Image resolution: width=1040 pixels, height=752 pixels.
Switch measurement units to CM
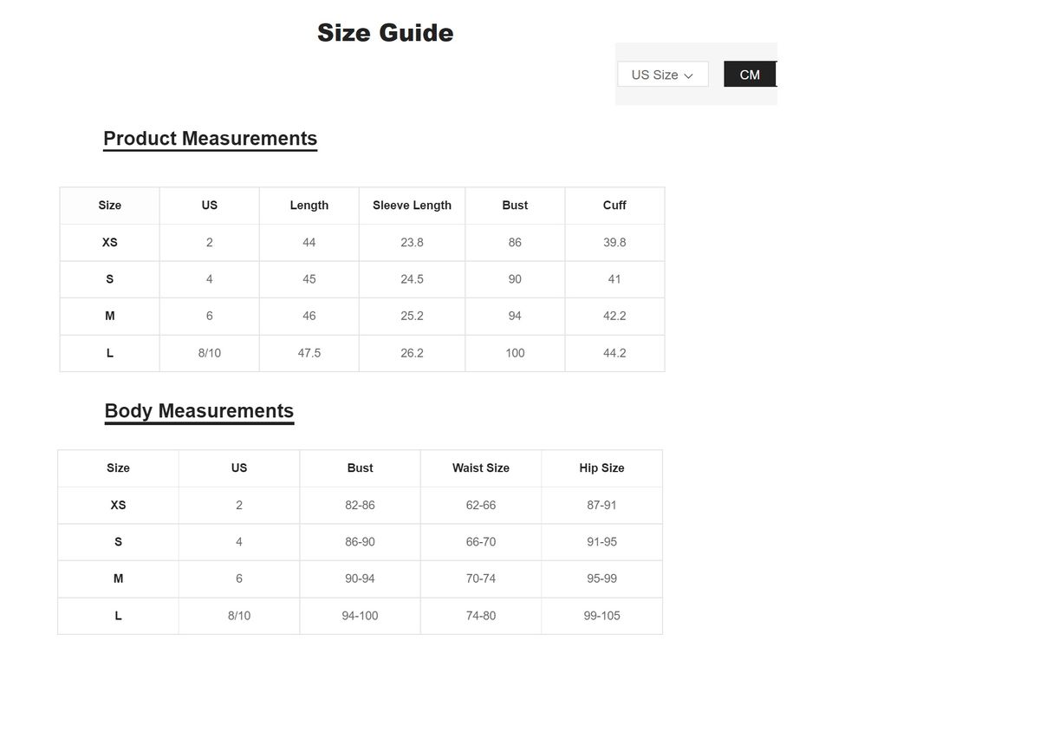click(750, 75)
